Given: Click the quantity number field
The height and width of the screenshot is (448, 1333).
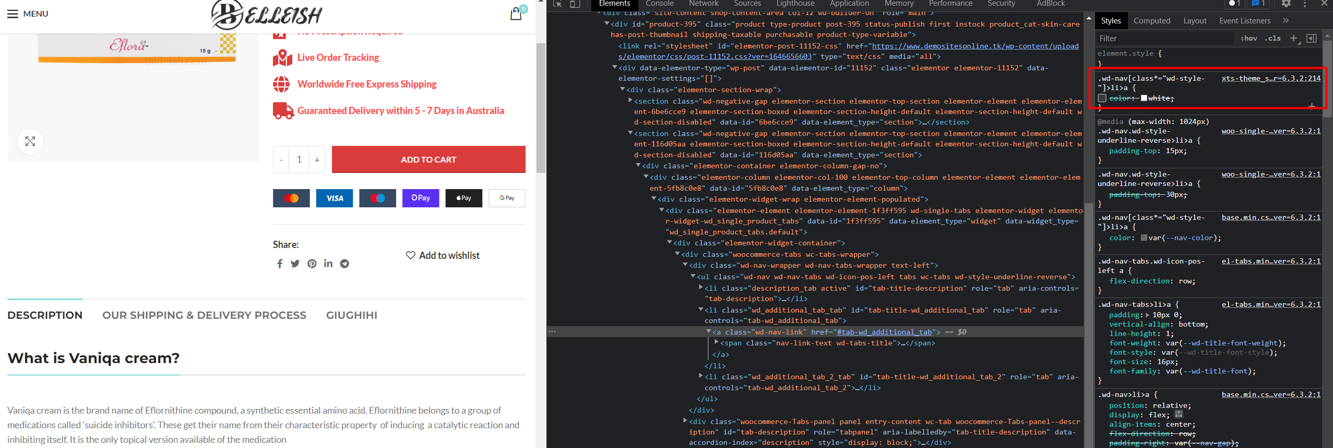Looking at the screenshot, I should (299, 159).
